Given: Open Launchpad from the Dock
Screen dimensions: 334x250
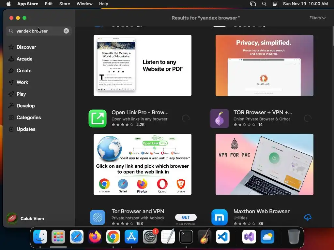Looking at the screenshot, I should coord(58,237).
